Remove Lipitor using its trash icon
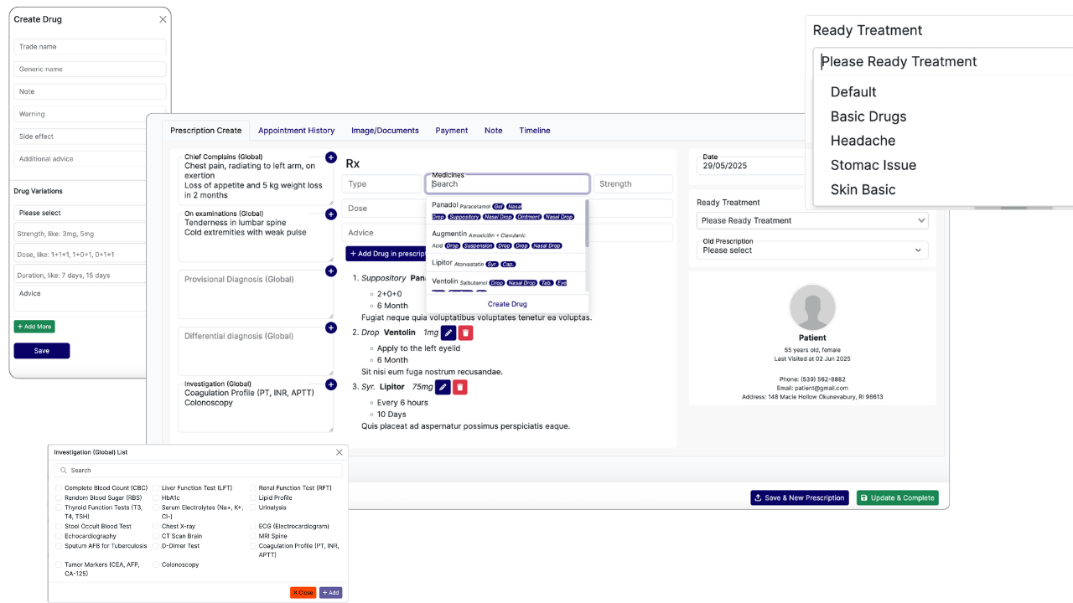Image resolution: width=1073 pixels, height=603 pixels. [459, 387]
